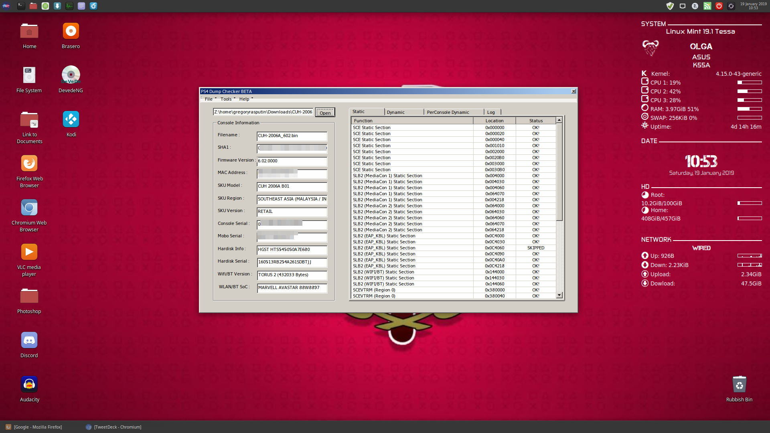The image size is (770, 433).
Task: Click the SKU Version field showing RETAIL
Action: [x=292, y=212]
